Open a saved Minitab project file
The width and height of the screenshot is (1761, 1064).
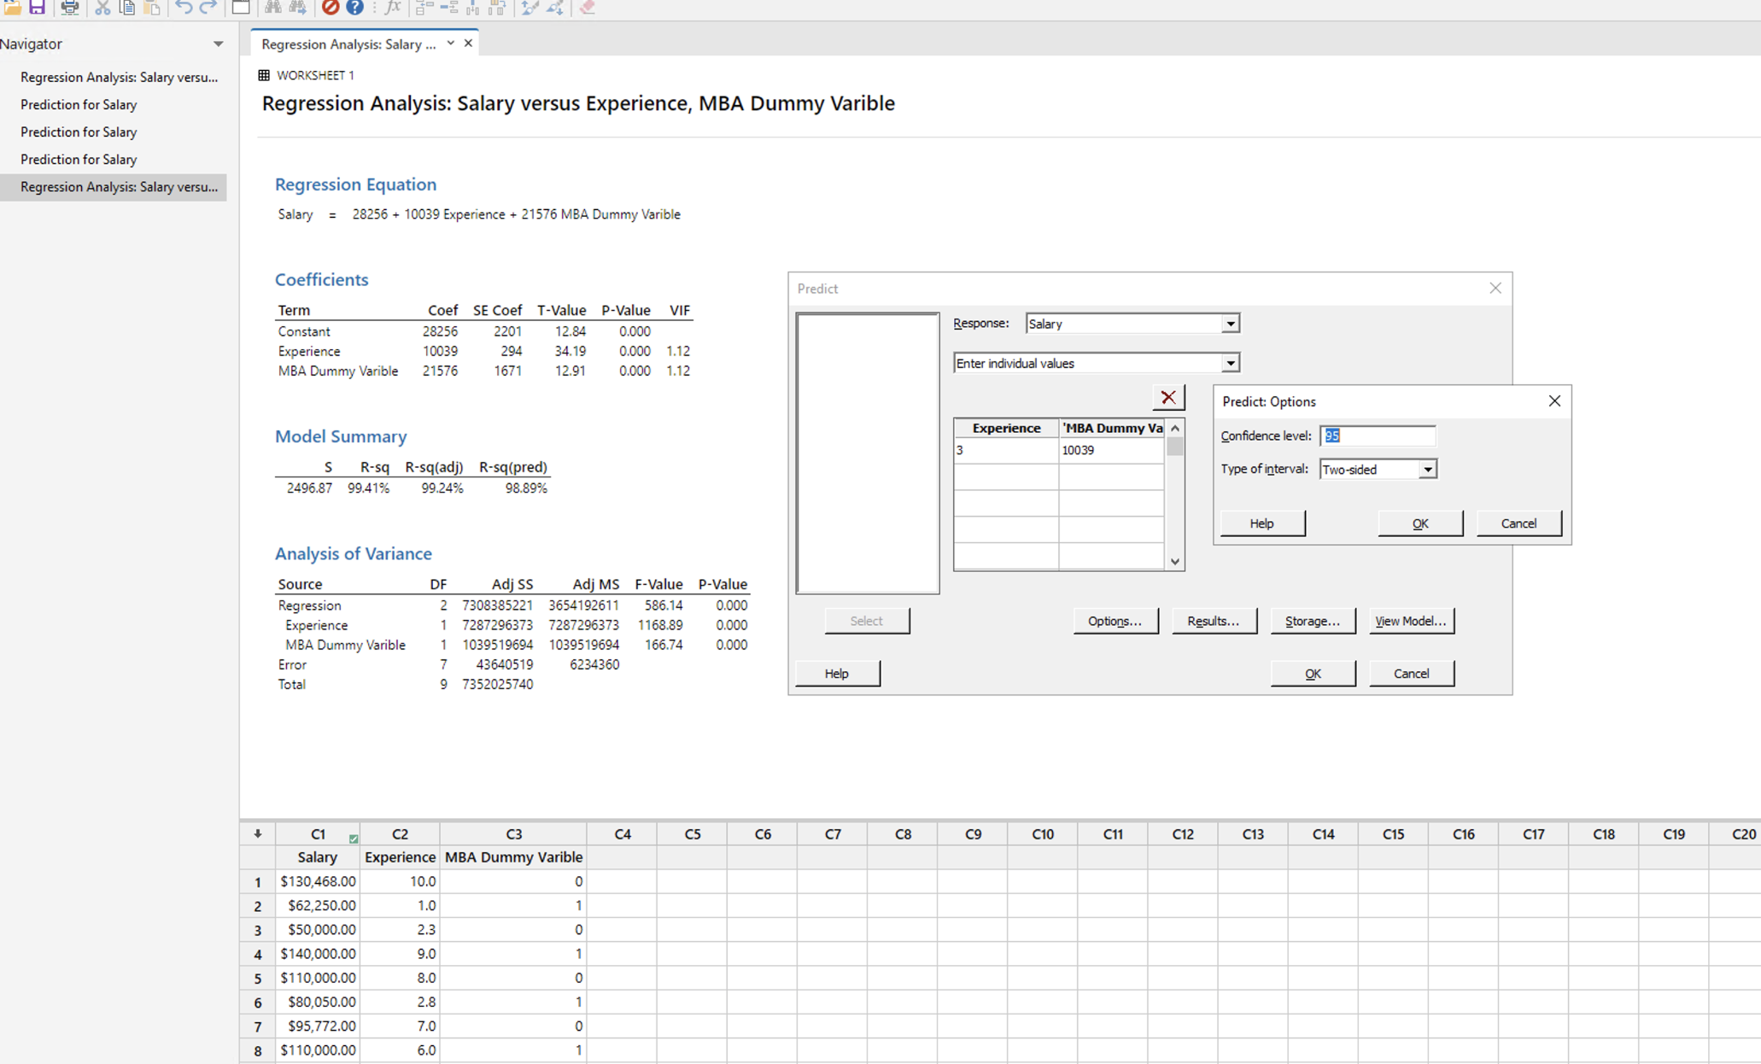click(14, 8)
